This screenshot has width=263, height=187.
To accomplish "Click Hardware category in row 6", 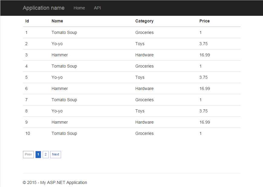I will coord(144,88).
